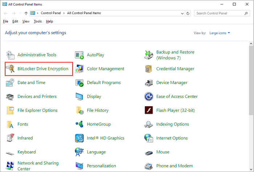The height and width of the screenshot is (172, 254).
Task: Select the HomeGroup icon
Action: (x=79, y=124)
